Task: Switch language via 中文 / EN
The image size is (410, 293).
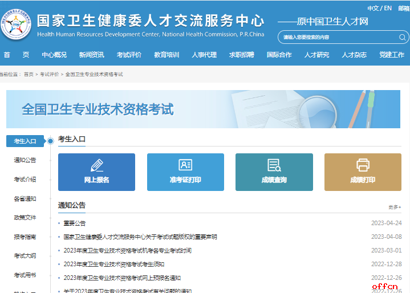Action: click(x=379, y=9)
